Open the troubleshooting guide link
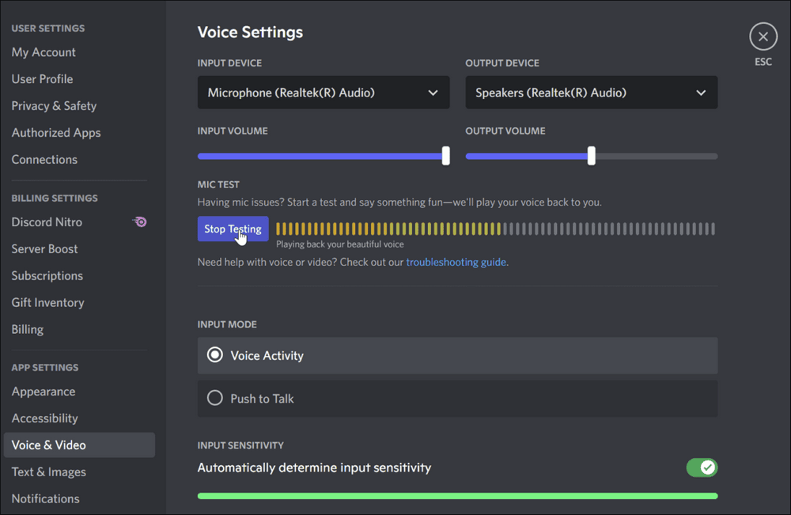Image resolution: width=791 pixels, height=515 pixels. [x=456, y=262]
